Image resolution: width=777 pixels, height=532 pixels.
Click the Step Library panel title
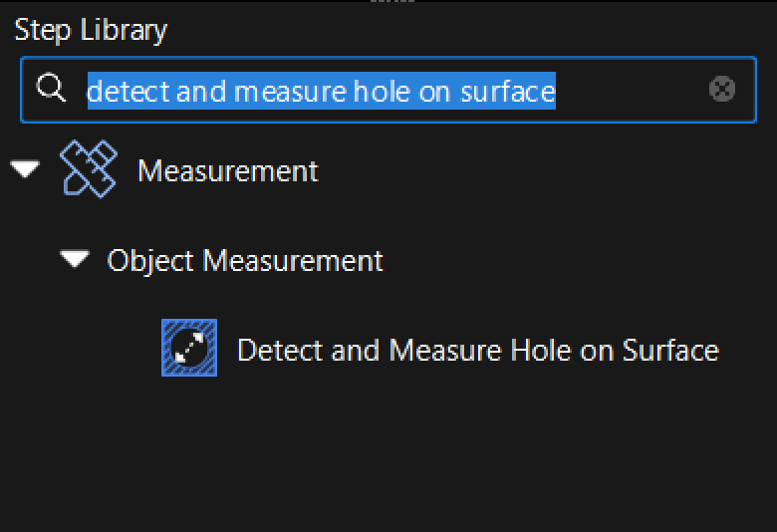tap(92, 30)
